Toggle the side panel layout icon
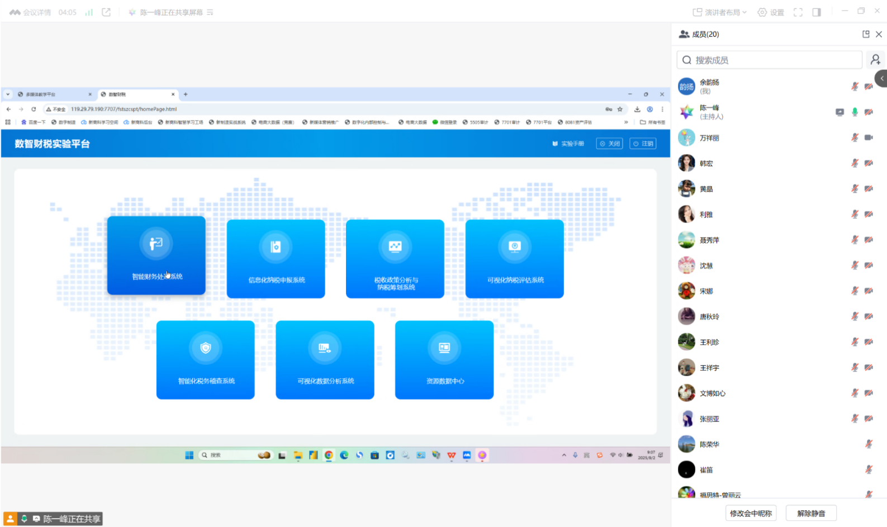Screen dimensions: 887x527 click(817, 12)
